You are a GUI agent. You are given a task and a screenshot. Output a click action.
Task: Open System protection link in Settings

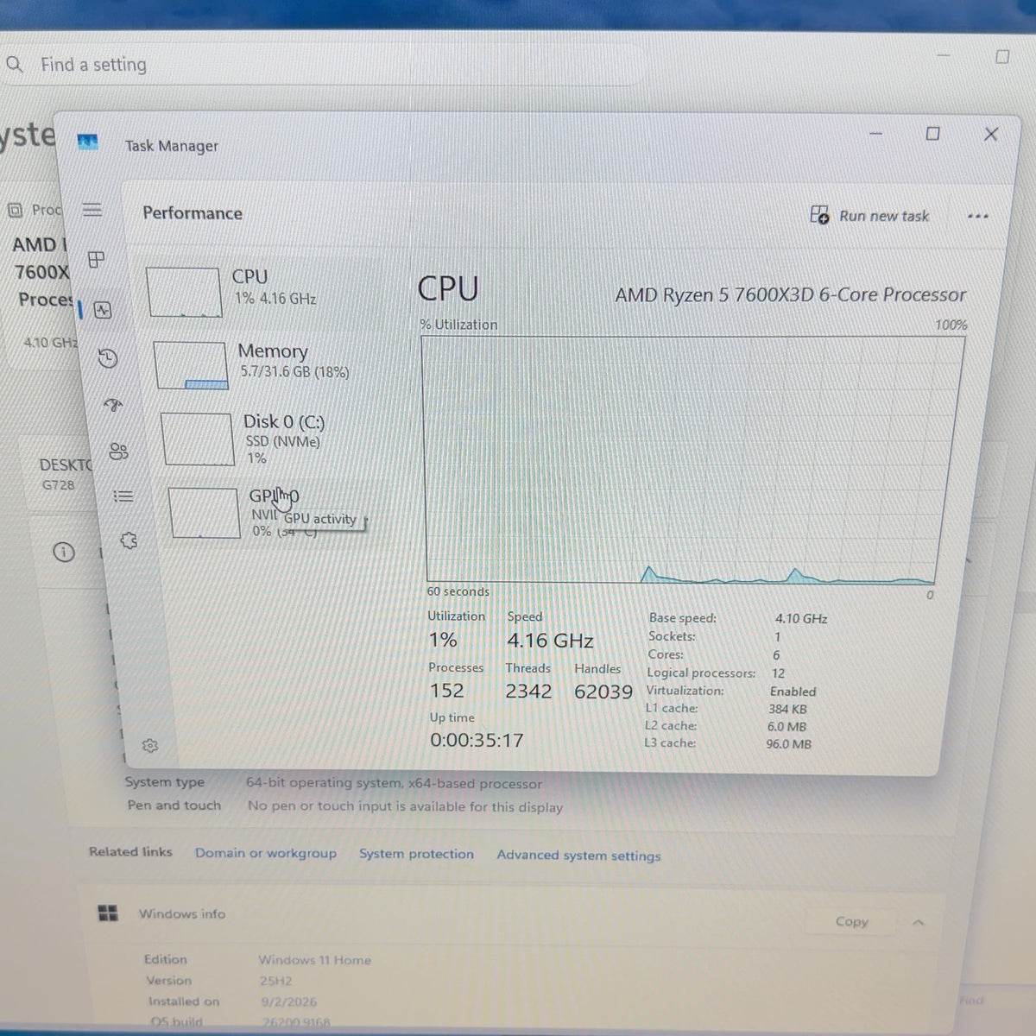(416, 854)
